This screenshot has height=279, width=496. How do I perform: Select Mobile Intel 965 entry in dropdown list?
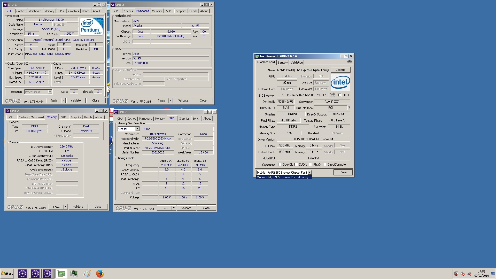[284, 177]
